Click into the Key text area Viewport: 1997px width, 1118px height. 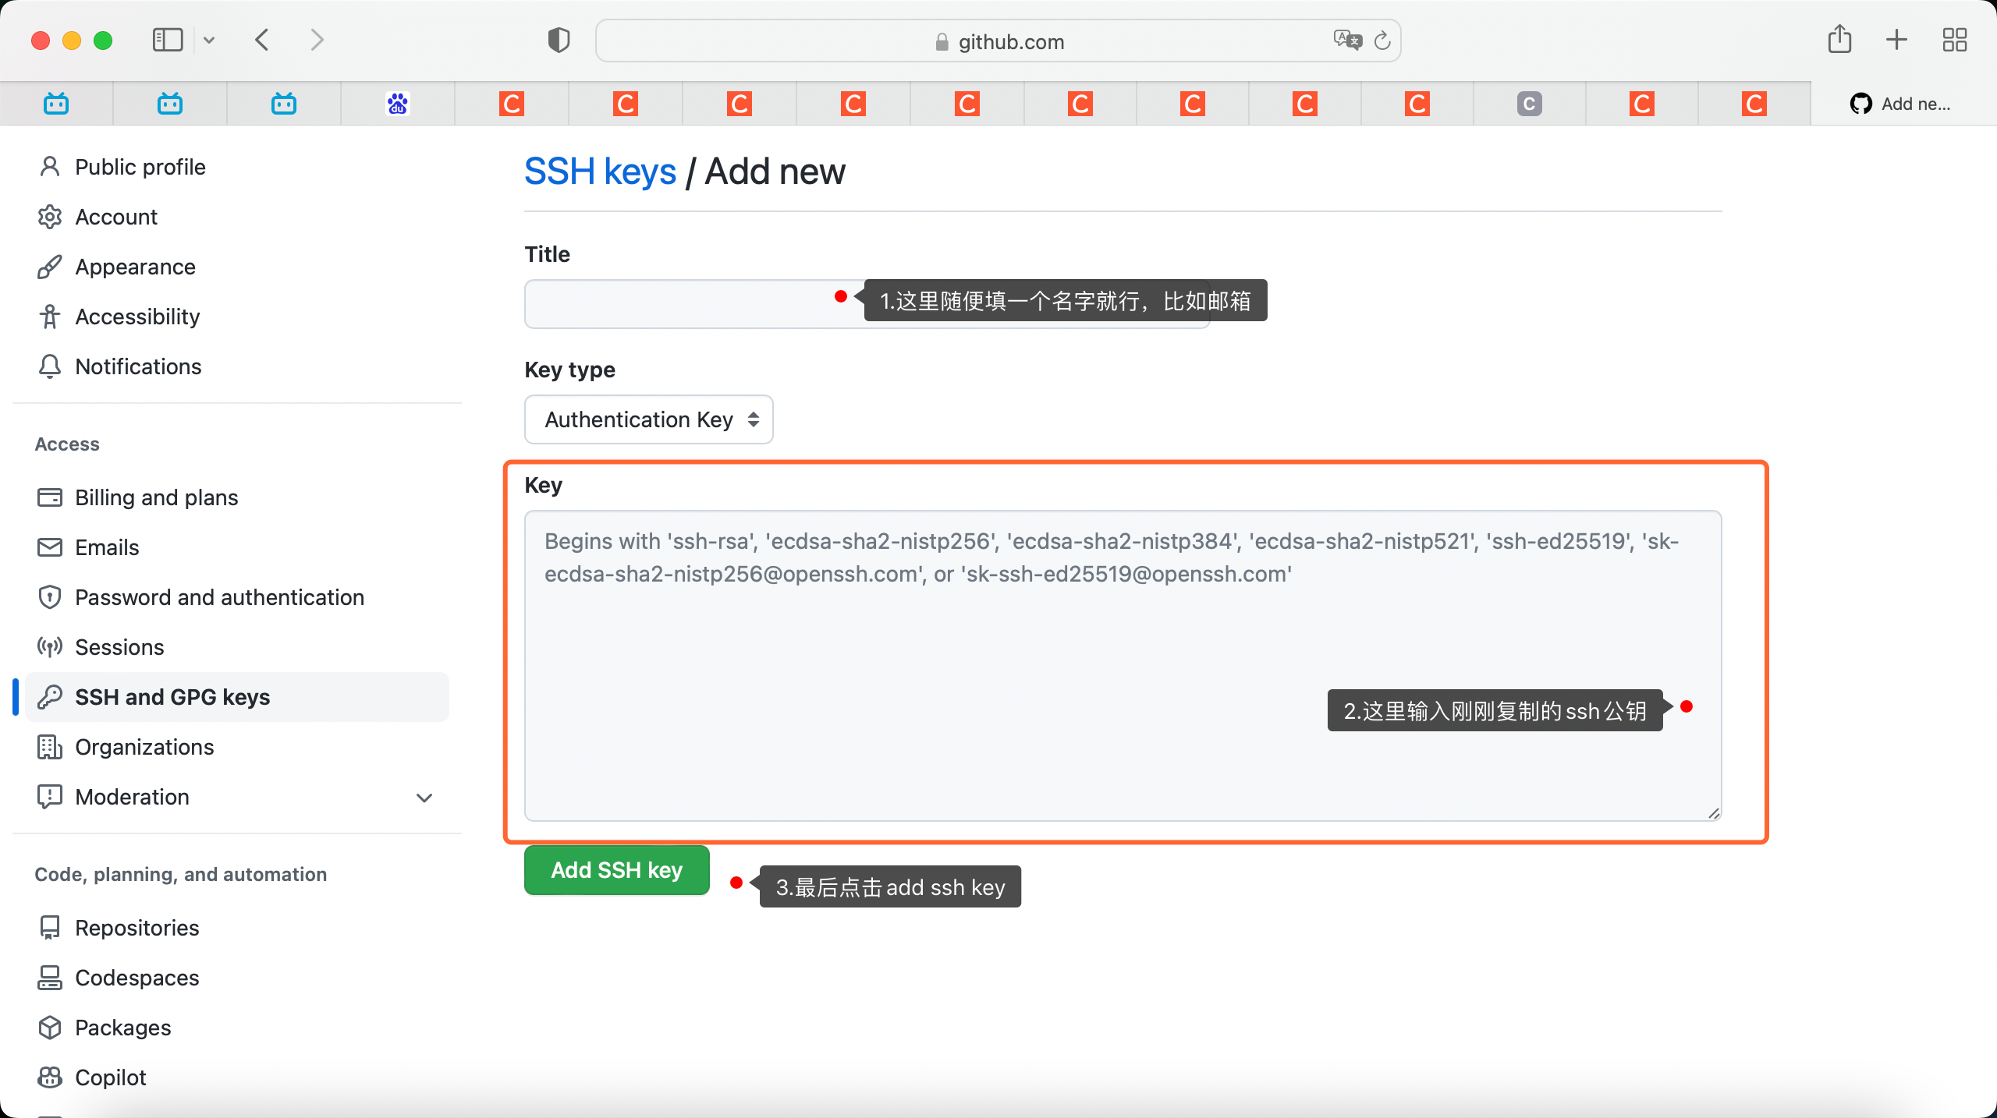point(936,686)
